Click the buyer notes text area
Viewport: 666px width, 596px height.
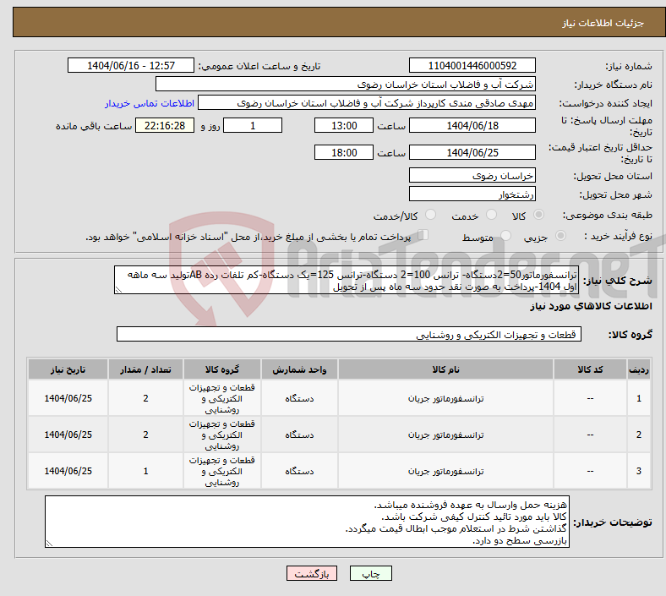click(307, 522)
